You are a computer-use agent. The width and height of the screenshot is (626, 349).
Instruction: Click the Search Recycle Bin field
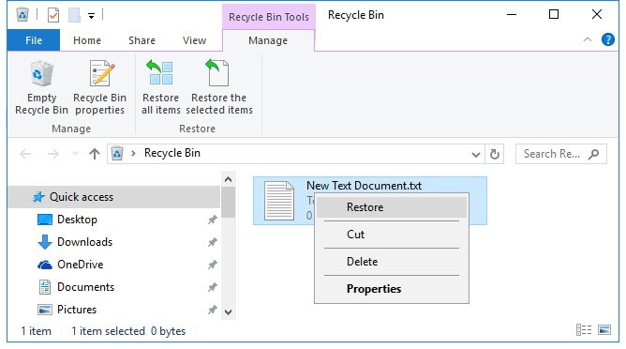click(x=561, y=154)
